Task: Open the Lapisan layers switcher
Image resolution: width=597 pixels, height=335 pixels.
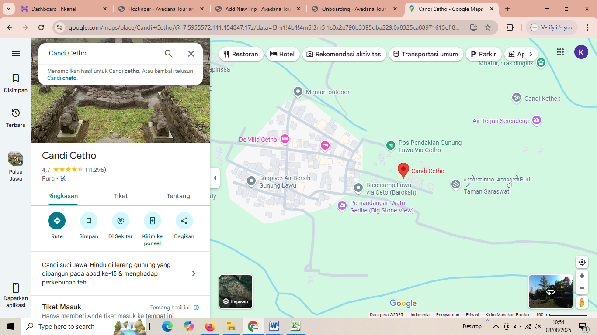Action: (236, 291)
